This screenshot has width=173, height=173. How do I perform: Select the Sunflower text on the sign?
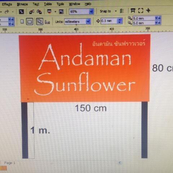[85, 84]
